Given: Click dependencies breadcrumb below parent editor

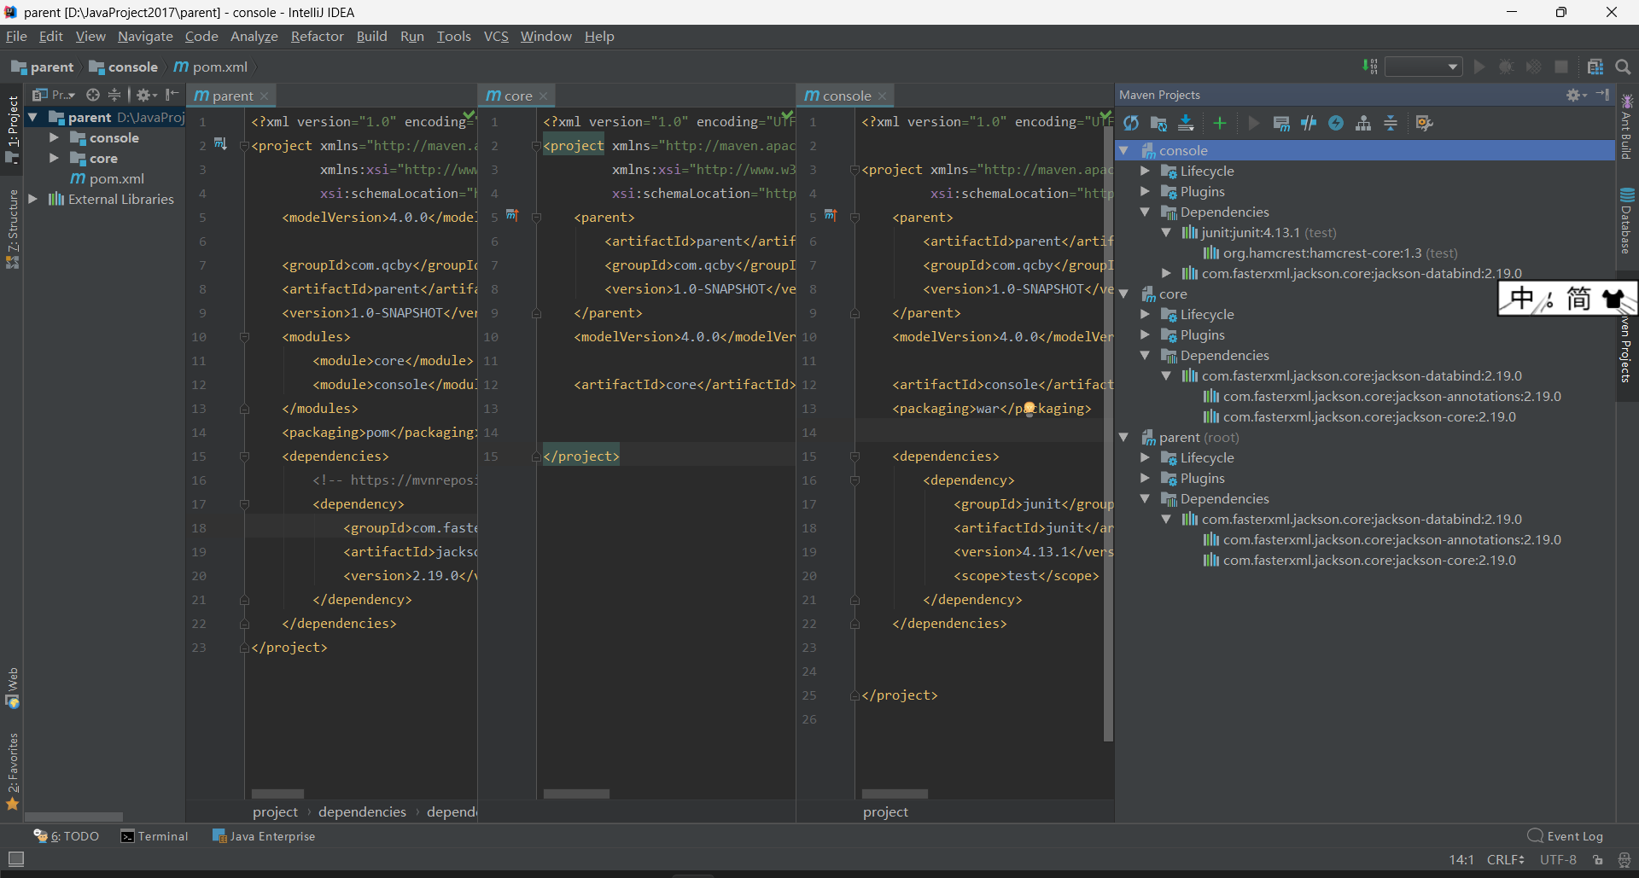Looking at the screenshot, I should [x=362, y=811].
